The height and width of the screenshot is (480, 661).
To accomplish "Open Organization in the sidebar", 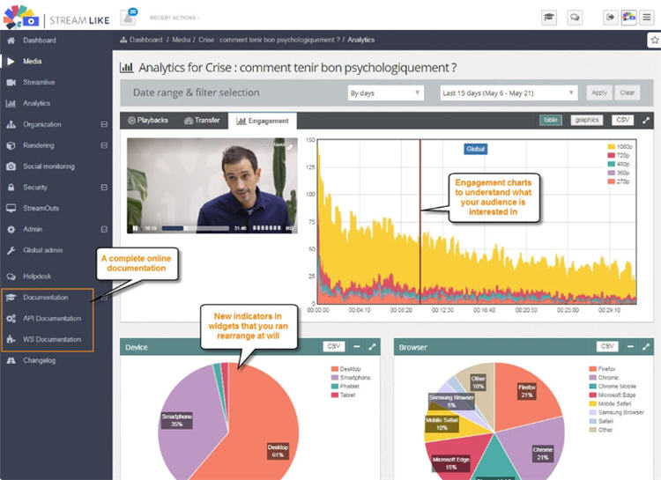I will click(41, 124).
